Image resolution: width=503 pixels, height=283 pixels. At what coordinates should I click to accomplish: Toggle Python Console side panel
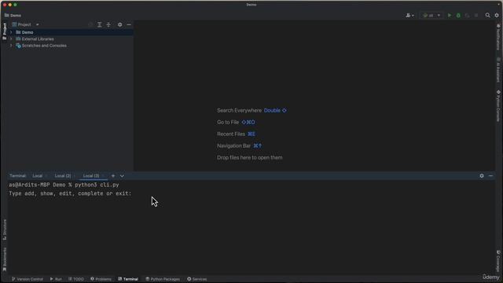click(x=498, y=106)
